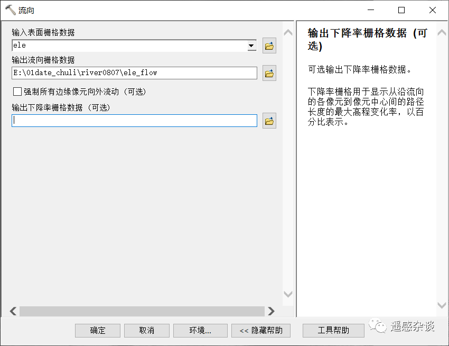Minimize the 流向 window
Image resolution: width=449 pixels, height=346 pixels.
(x=371, y=10)
